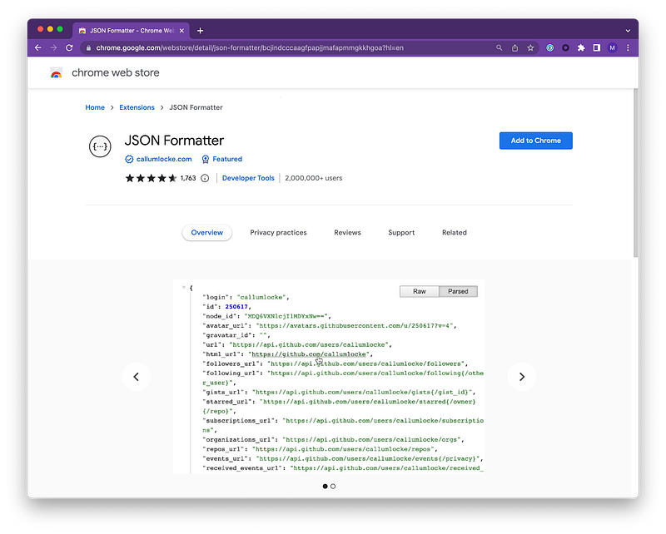This screenshot has height=534, width=666.
Task: Select the second carousel dot indicator
Action: [x=333, y=486]
